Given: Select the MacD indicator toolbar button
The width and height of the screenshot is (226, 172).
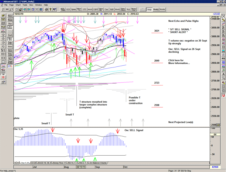Looking at the screenshot, I should [x=90, y=10].
